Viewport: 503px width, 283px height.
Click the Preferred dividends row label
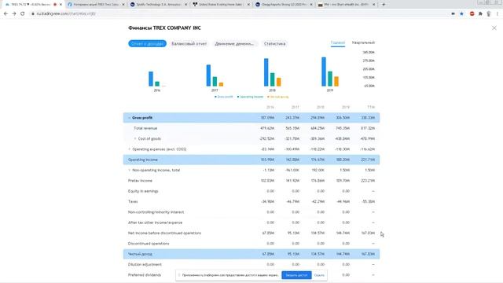pos(145,275)
